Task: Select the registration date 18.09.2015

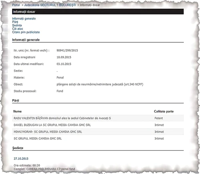Action: click(x=64, y=57)
